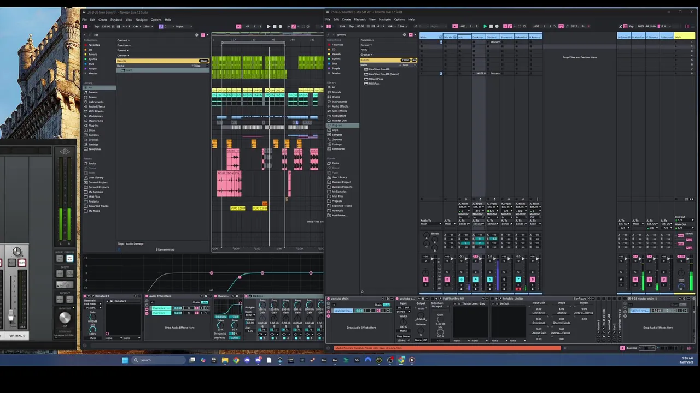Open Playback menu in New Song window
This screenshot has height=393, width=700.
[116, 20]
